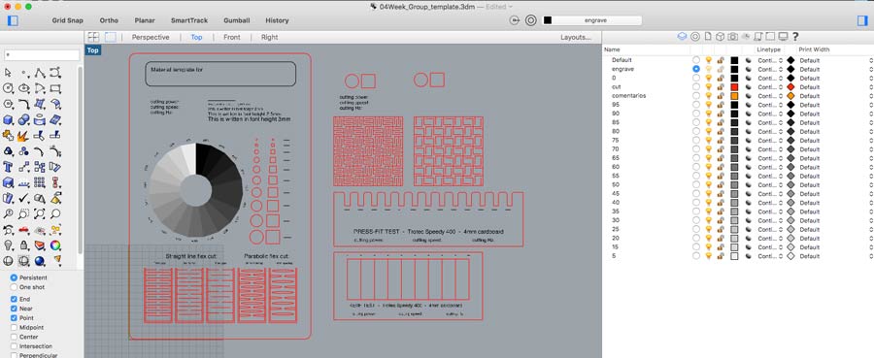The image size is (874, 358).
Task: Pick the Circle drawing tool
Action: click(8, 88)
